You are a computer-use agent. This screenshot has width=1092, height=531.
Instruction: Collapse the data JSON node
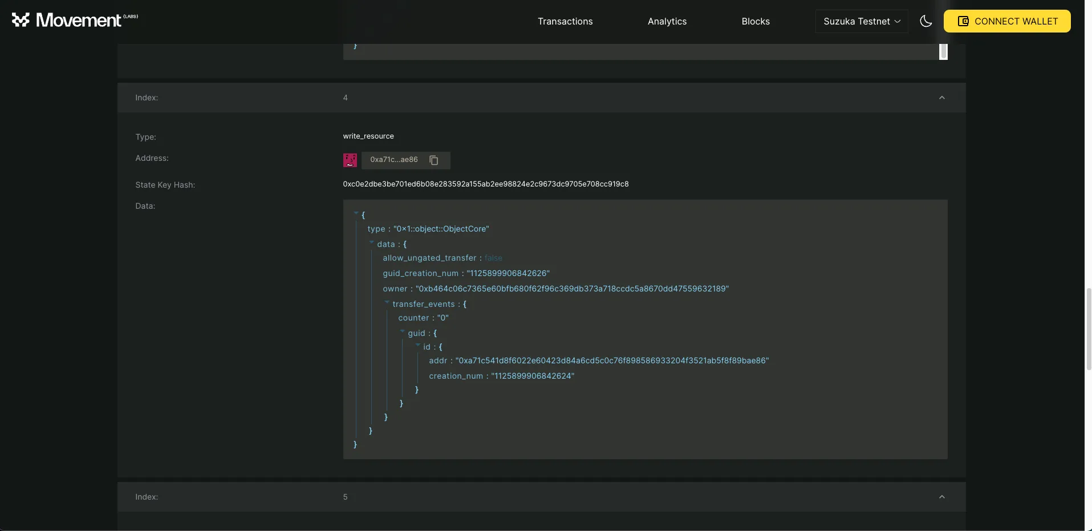372,242
